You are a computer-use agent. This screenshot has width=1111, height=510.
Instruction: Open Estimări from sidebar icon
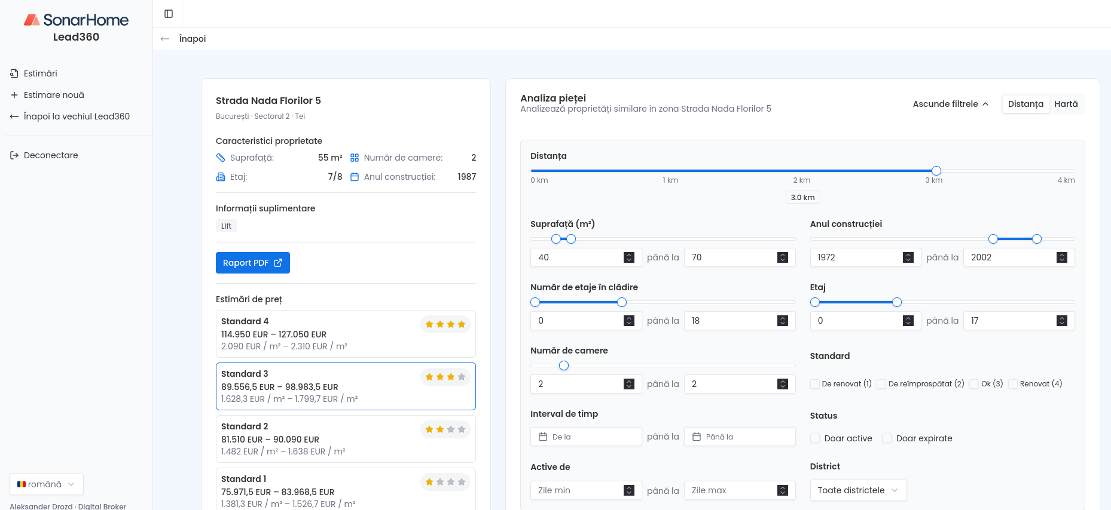(14, 73)
